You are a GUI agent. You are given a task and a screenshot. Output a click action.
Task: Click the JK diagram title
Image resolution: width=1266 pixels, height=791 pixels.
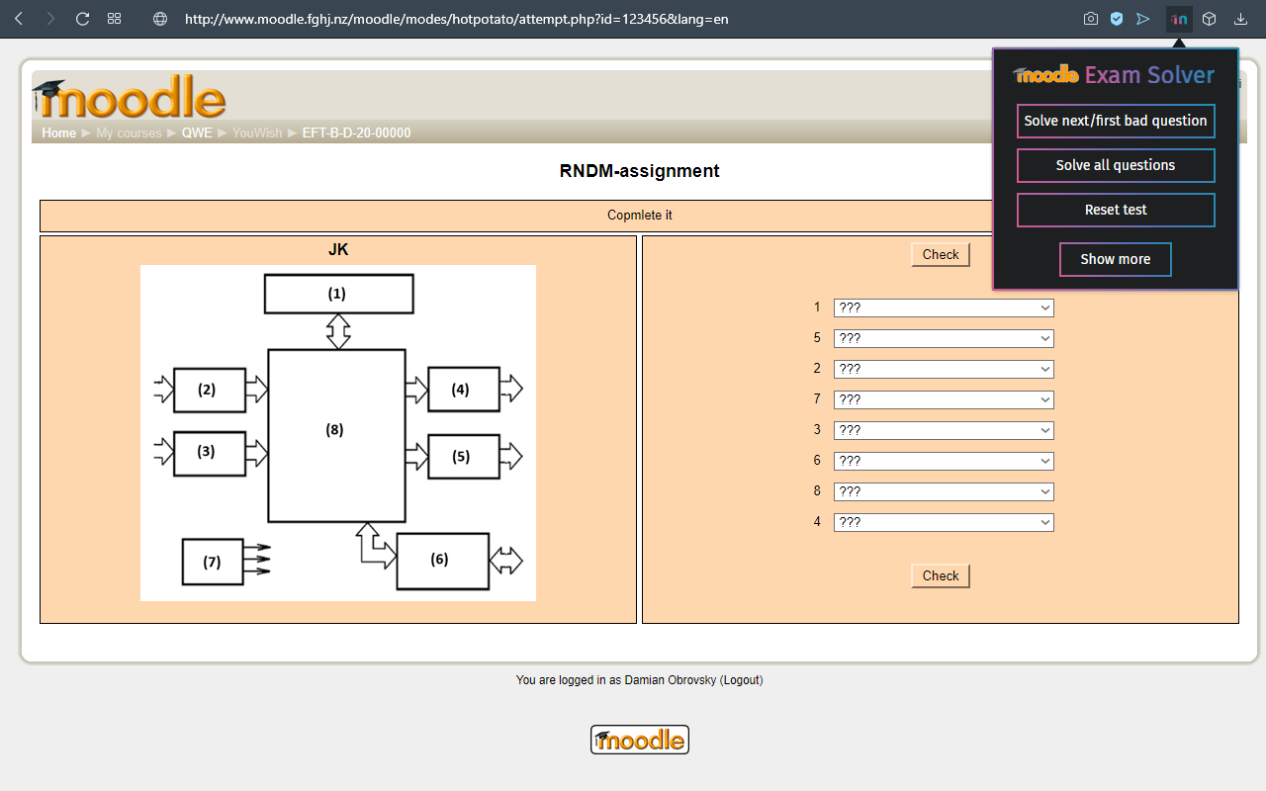(x=338, y=250)
